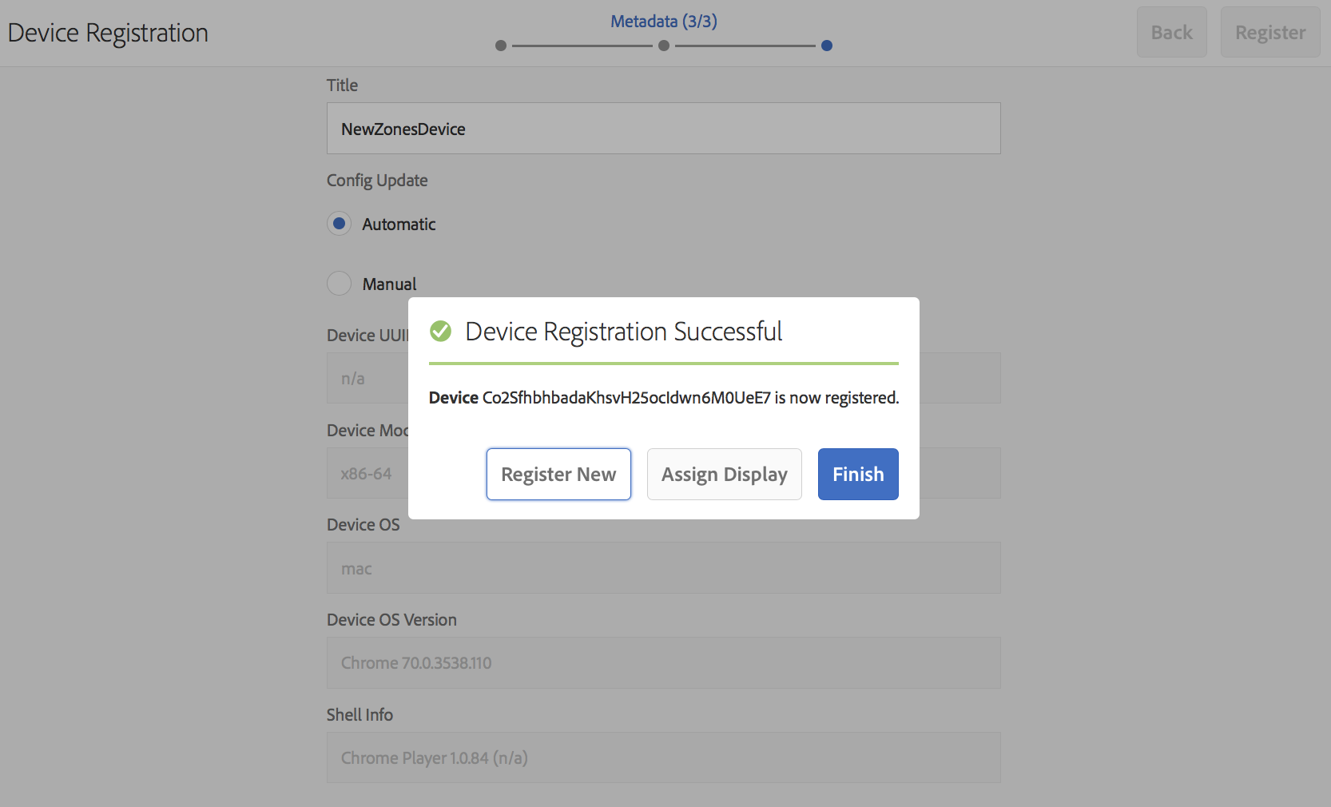Screen dimensions: 1331x807
Task: Click the first wizard step dot
Action: point(501,46)
